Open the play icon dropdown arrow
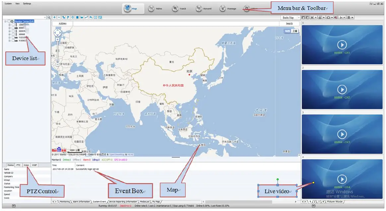Viewport: 386px width, 211px height. pyautogui.click(x=345, y=18)
